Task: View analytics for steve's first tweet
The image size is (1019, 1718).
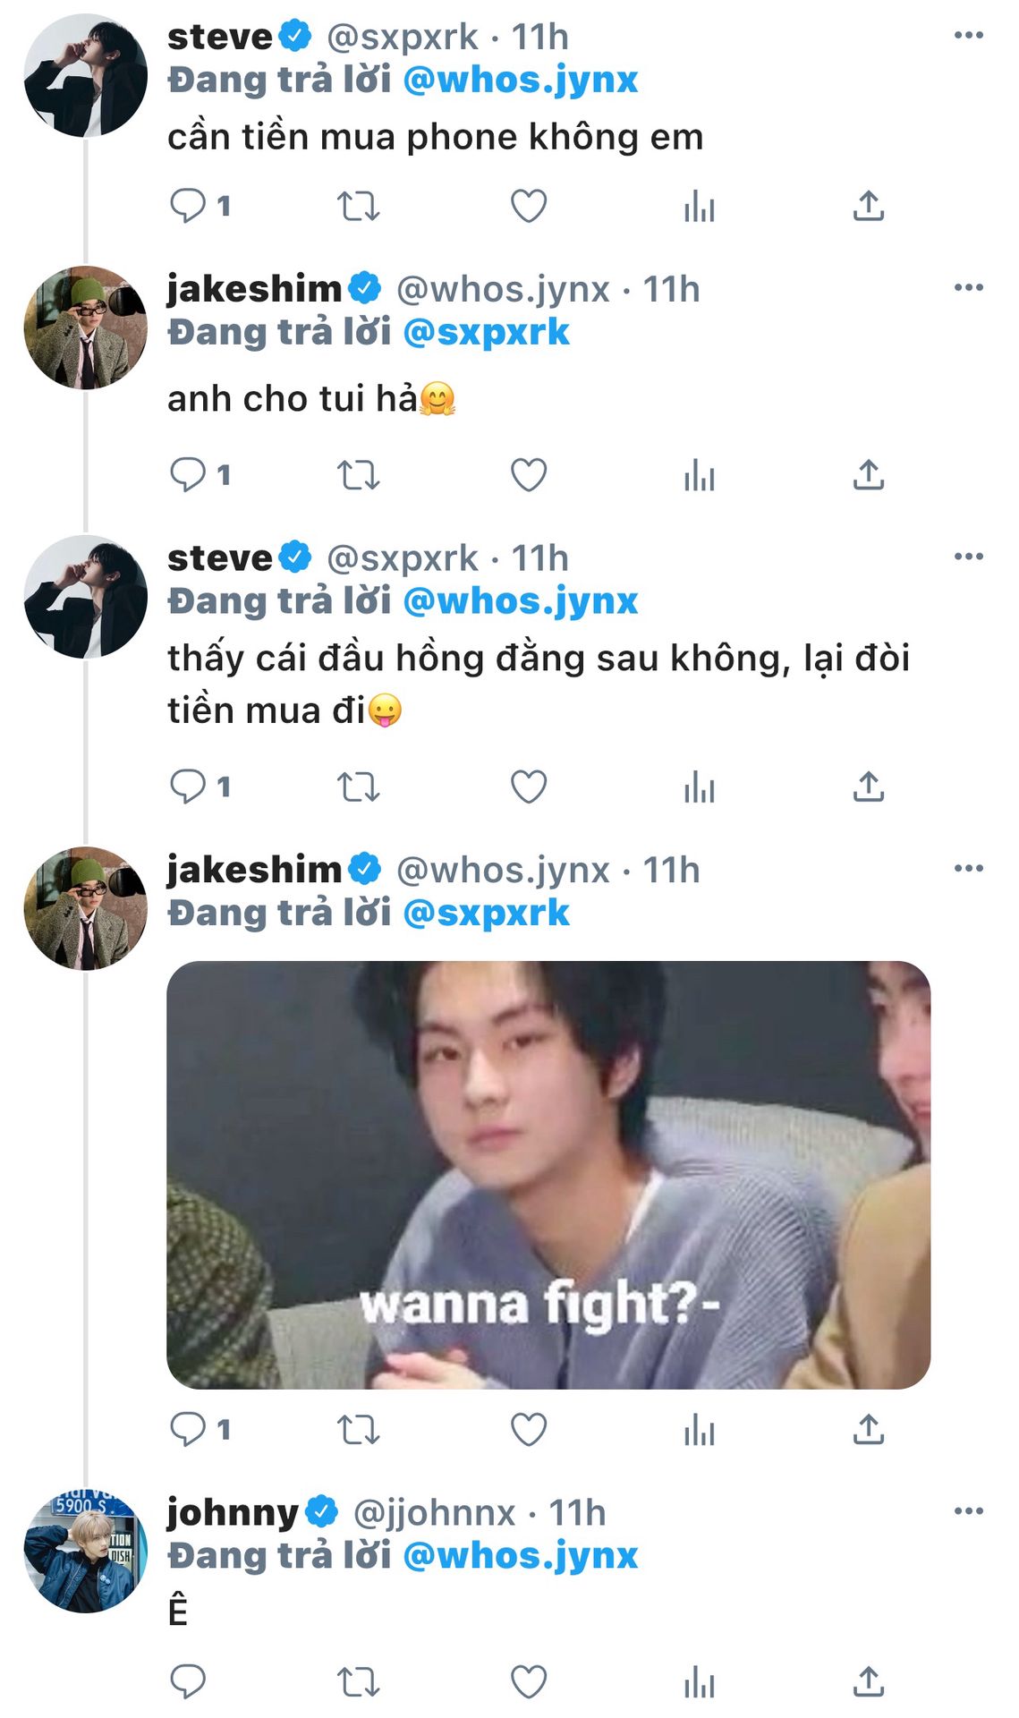Action: point(699,206)
